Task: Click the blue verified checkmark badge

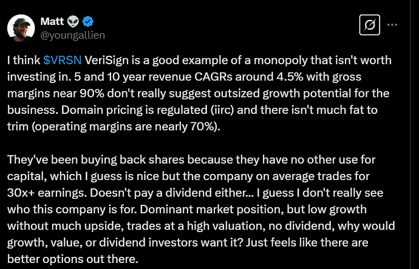Action: (x=88, y=21)
